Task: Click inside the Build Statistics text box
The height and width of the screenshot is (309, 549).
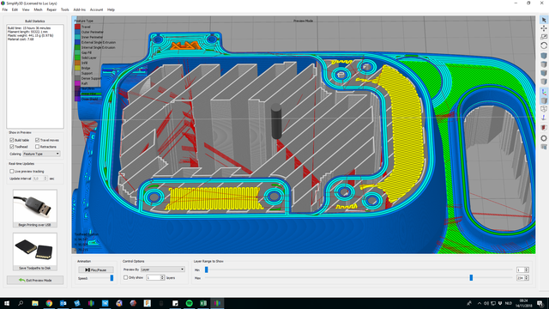Action: (35, 76)
